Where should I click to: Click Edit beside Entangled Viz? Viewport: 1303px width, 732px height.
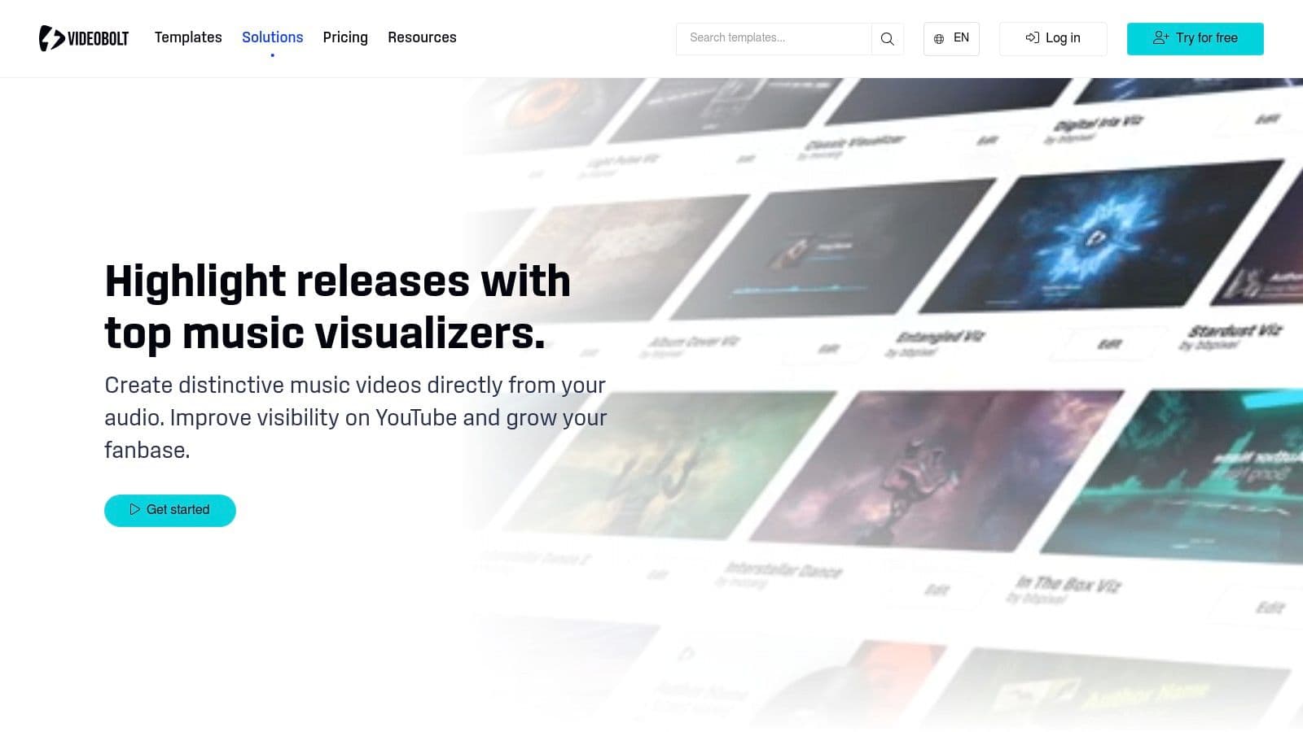coord(1109,344)
